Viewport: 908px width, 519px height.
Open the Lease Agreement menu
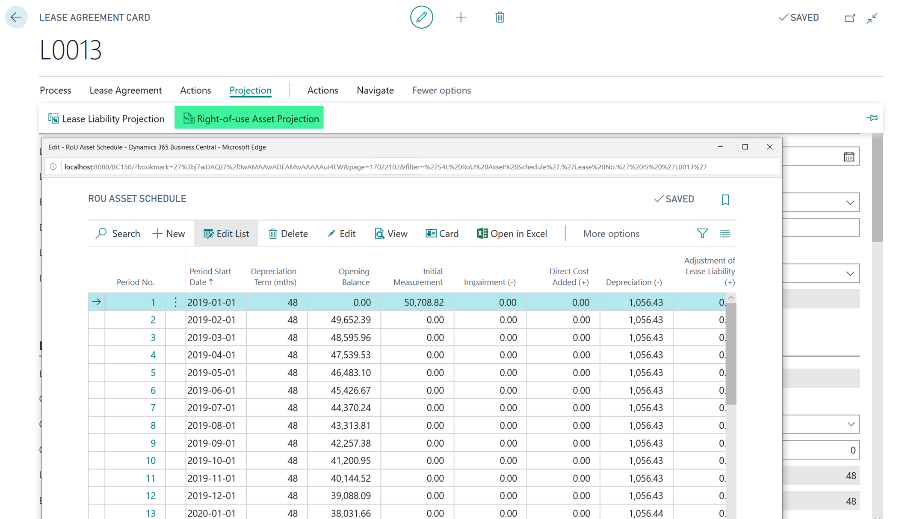click(x=126, y=90)
